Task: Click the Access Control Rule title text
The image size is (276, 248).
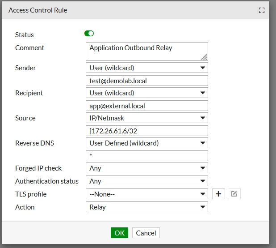Action: pos(38,10)
